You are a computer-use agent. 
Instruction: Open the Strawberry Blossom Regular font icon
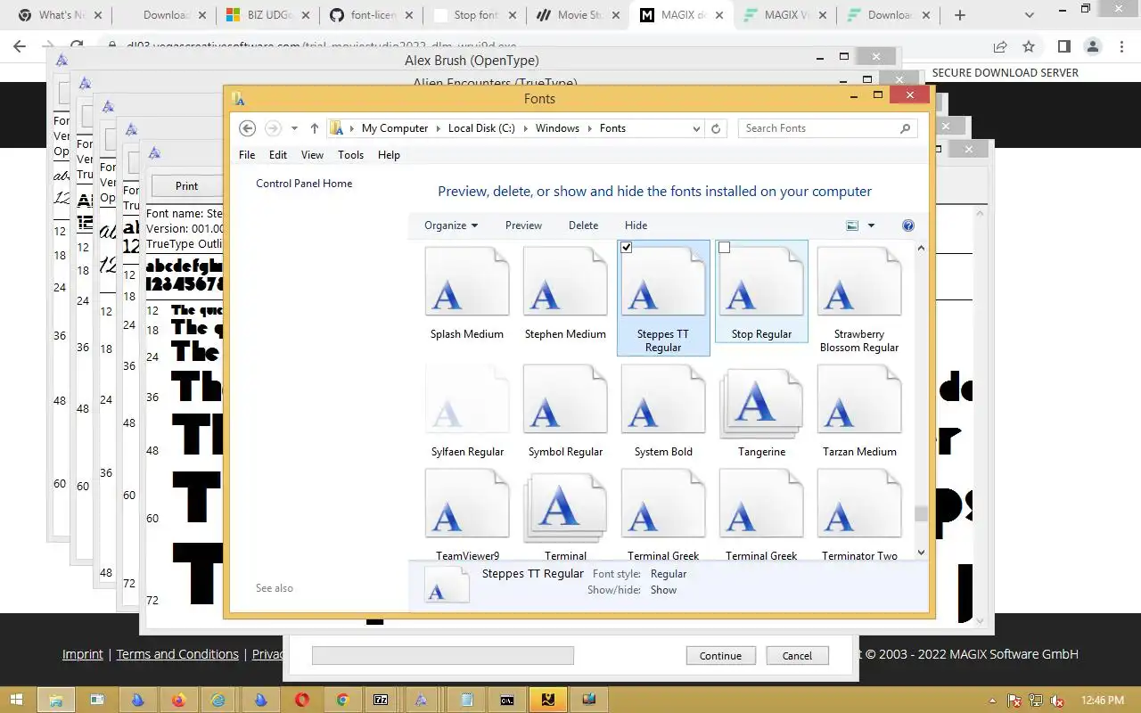tap(859, 282)
